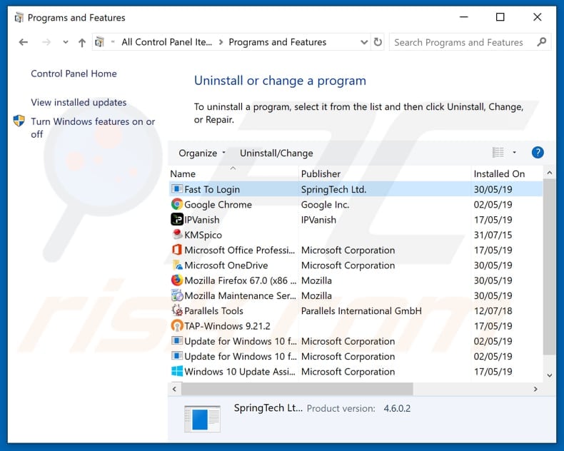Click the search magnifier icon

[x=542, y=42]
